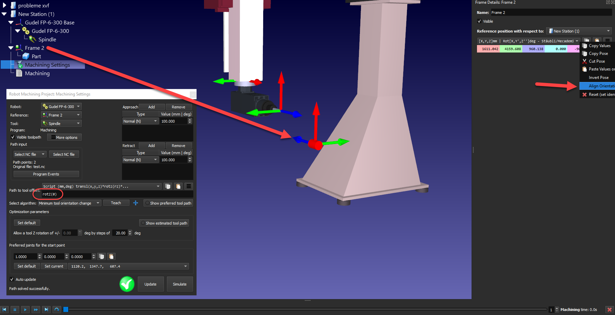
Task: Enable Show preferred tool path
Action: 147,203
